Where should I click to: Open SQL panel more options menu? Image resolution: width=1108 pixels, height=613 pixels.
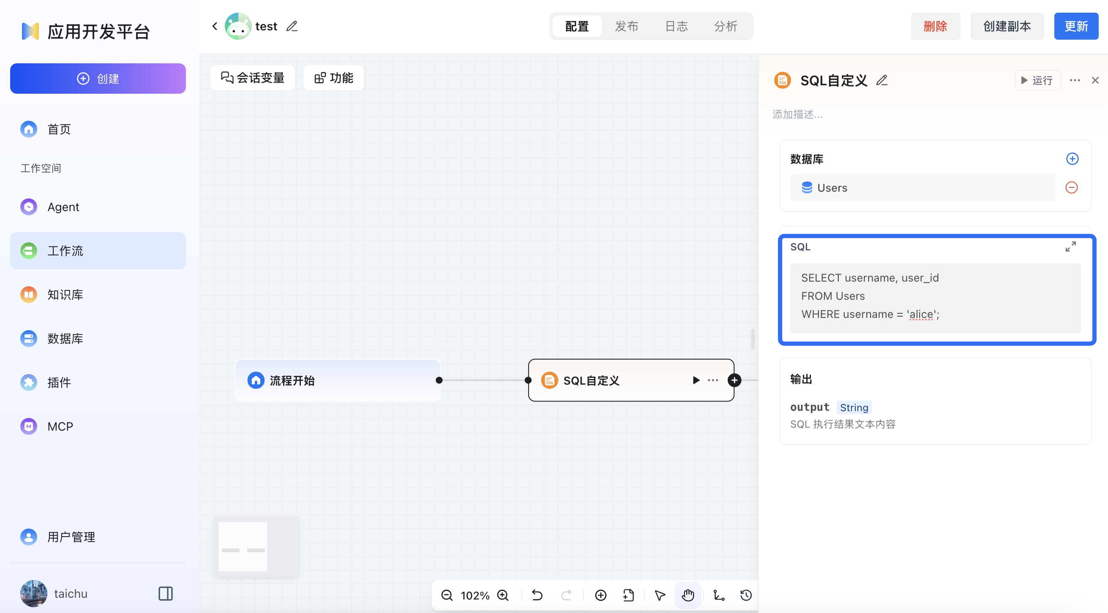point(1075,80)
